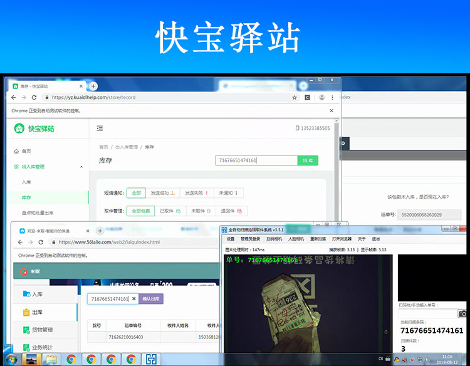Viewport: 470px width, 366px height.
Task: Dismiss the Chrome automation notice in 快宝驿站 window
Action: pos(332,110)
